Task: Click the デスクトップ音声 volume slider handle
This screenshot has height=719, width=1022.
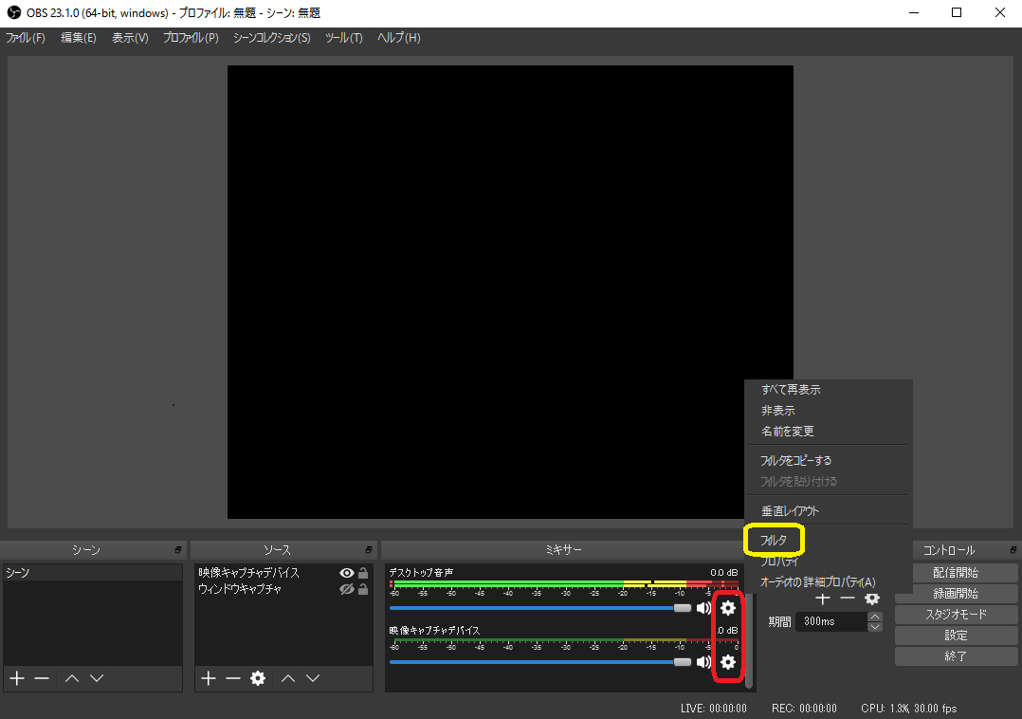Action: click(x=682, y=608)
